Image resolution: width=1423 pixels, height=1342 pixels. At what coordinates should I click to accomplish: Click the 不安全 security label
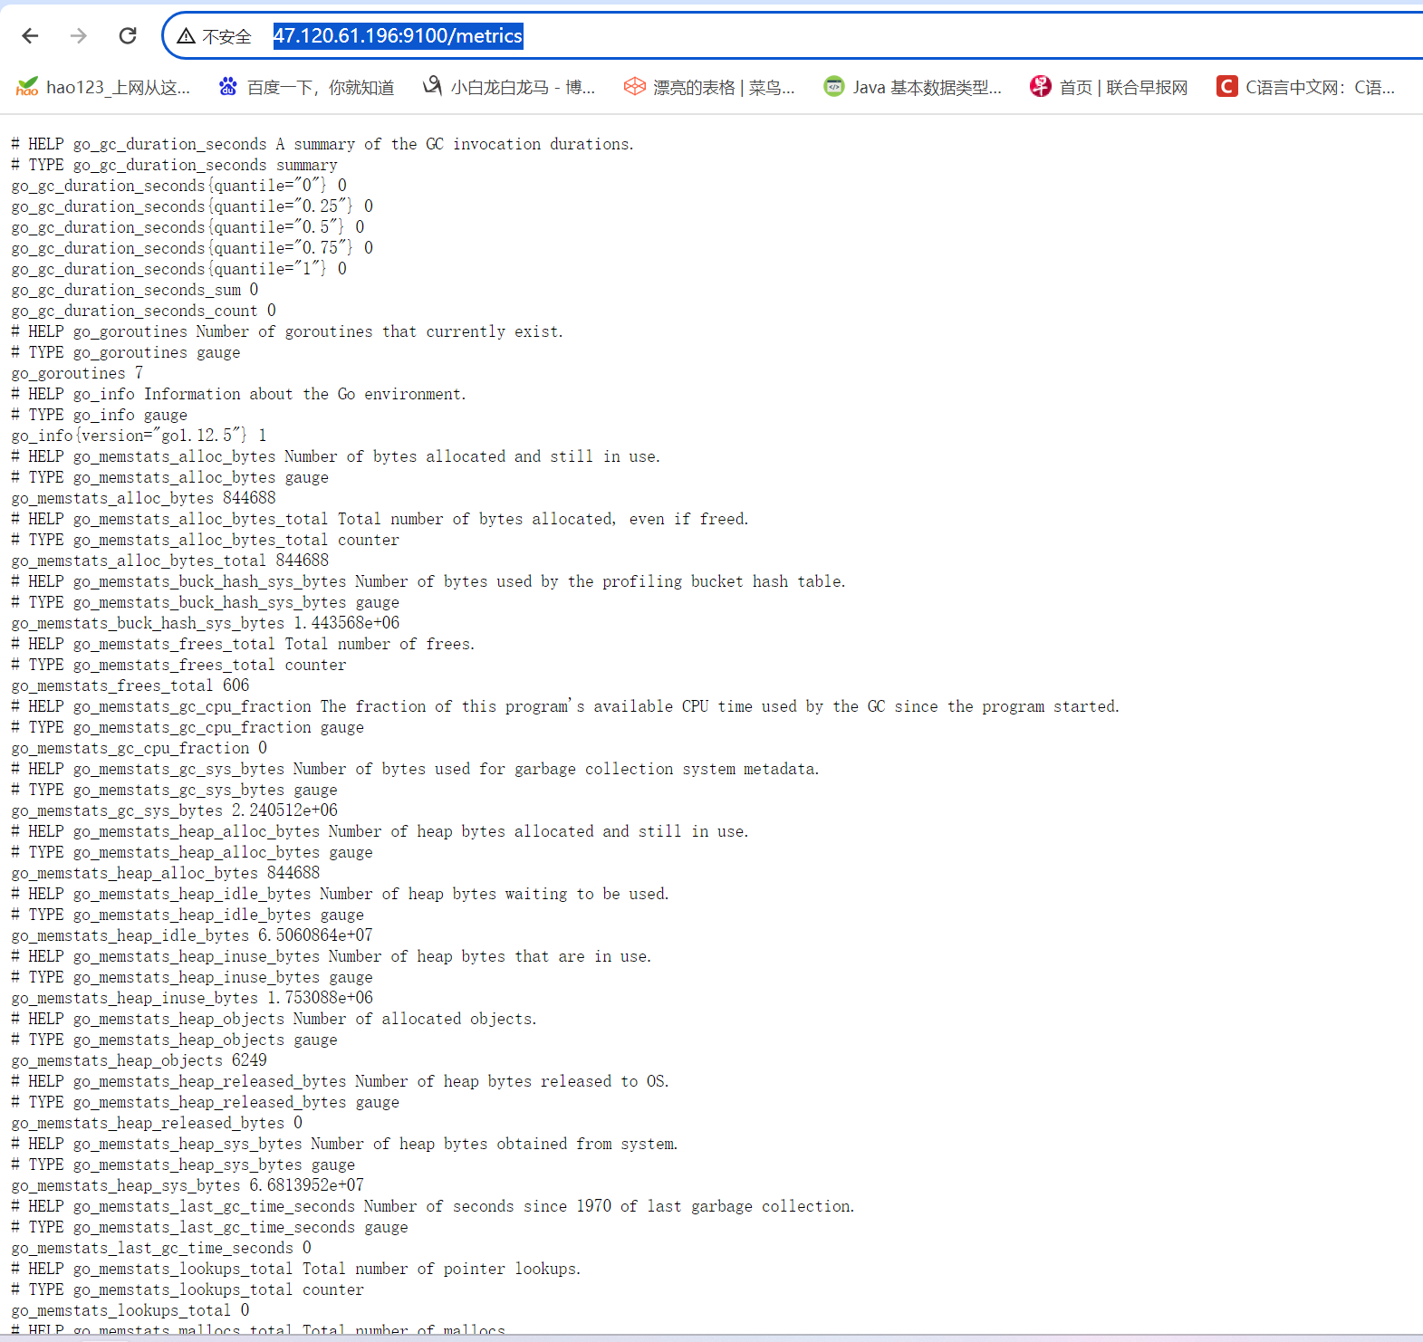pyautogui.click(x=226, y=36)
